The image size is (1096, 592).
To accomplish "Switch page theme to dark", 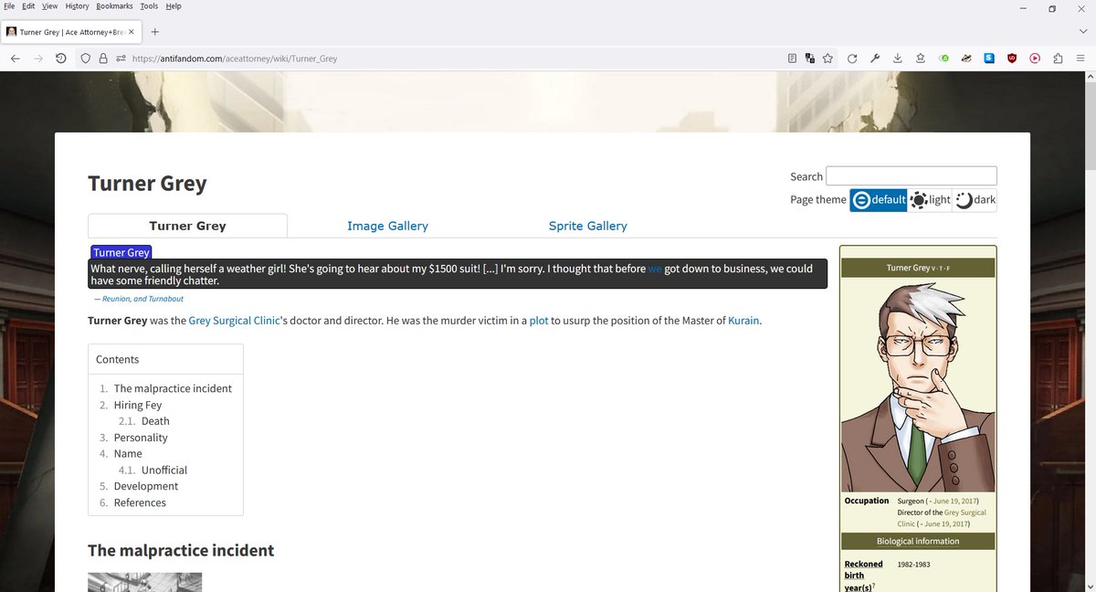I will click(x=975, y=200).
